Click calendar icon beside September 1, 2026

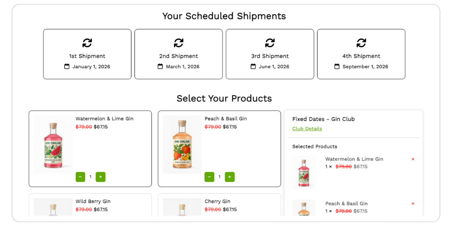337,67
